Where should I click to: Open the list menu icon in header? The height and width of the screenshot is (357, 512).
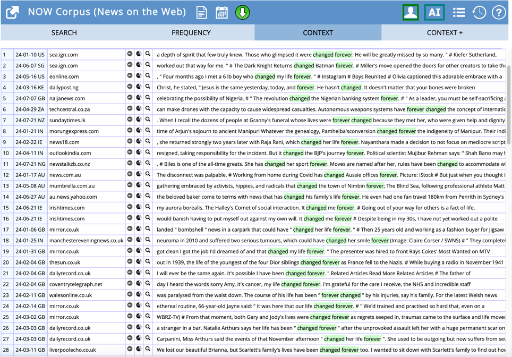pos(459,12)
